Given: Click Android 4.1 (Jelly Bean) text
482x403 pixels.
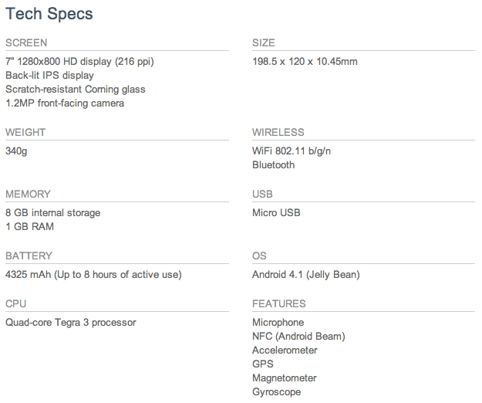Looking at the screenshot, I should [x=305, y=275].
